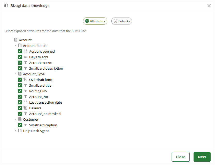Expand the Account Status node
The image size is (215, 165).
point(15,45)
